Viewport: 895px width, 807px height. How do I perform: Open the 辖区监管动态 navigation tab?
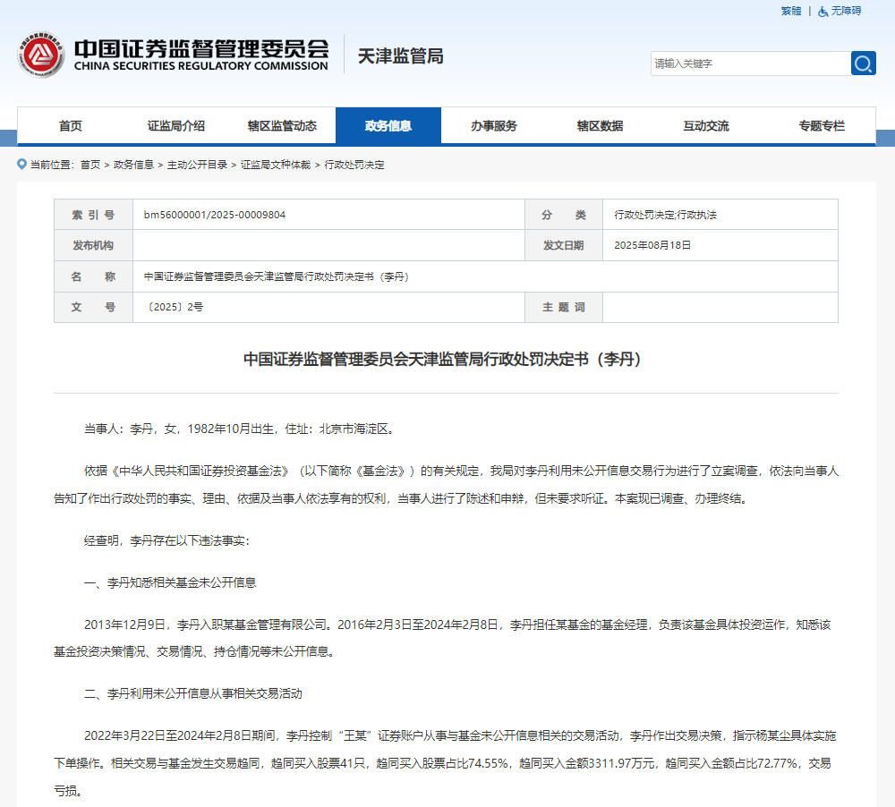(282, 126)
